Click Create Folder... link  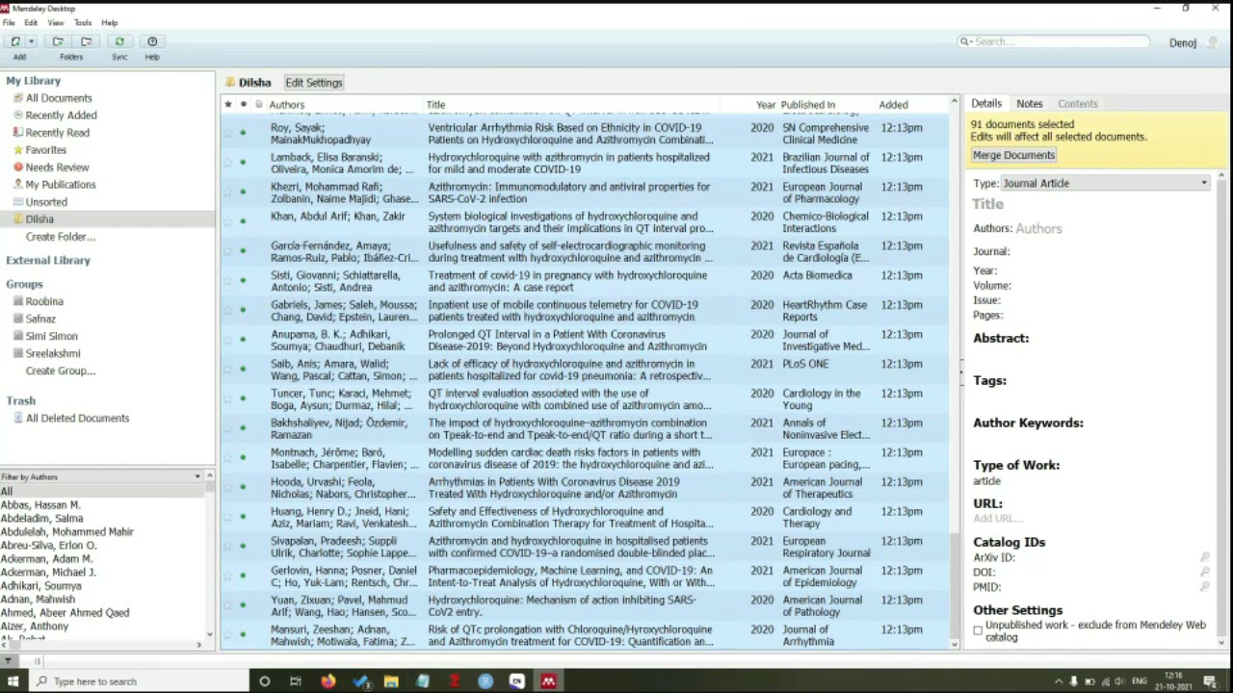[x=61, y=237]
